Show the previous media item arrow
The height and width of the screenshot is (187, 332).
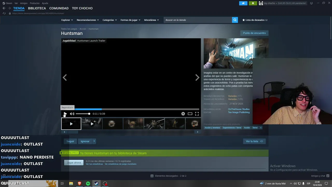65,77
